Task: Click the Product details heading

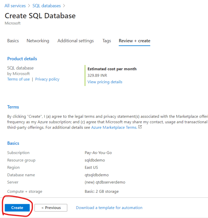Action: coord(22,59)
